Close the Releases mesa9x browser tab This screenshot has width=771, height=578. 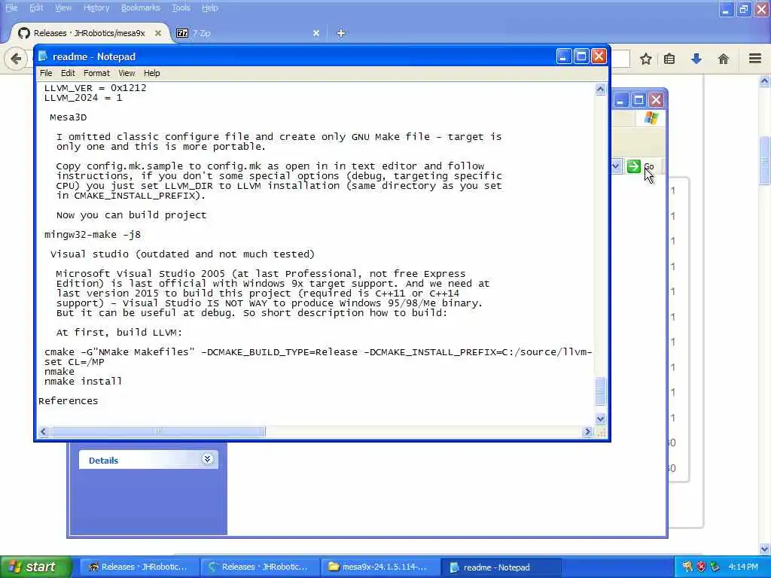(158, 33)
